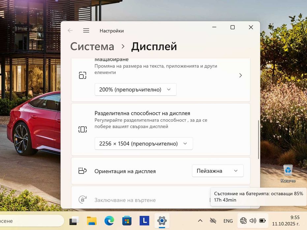Select the Кошче desktop icon
The image size is (307, 230).
288,173
